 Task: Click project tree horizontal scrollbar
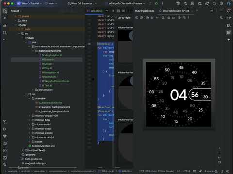43,168
